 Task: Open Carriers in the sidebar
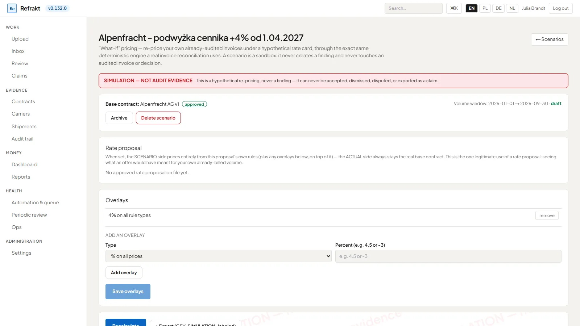tap(21, 114)
